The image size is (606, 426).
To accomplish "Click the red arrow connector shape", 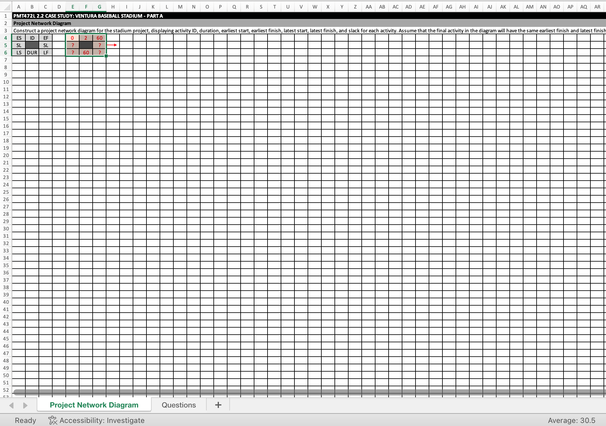I will [113, 45].
